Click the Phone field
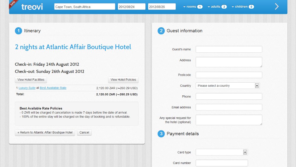 coord(229,96)
